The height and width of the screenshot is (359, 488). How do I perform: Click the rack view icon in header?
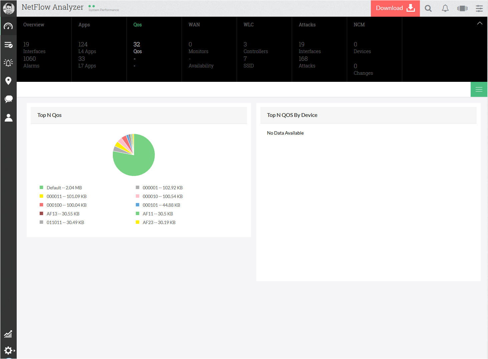coord(462,8)
